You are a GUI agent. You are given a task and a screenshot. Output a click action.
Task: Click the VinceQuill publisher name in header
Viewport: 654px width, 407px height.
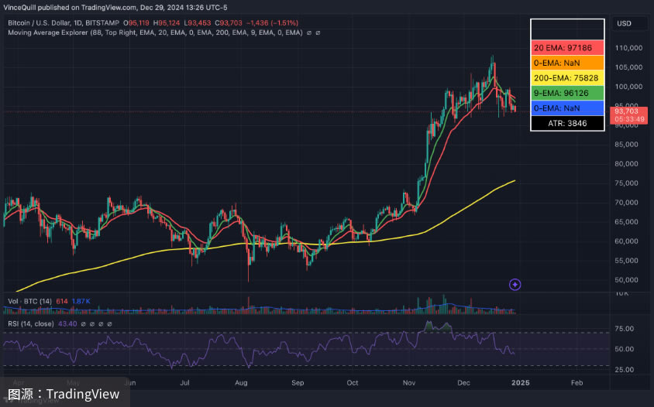point(23,7)
